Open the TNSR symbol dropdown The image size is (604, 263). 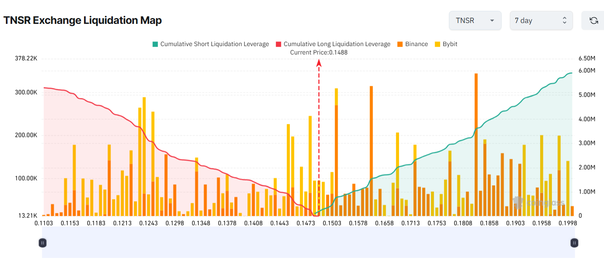(x=475, y=20)
